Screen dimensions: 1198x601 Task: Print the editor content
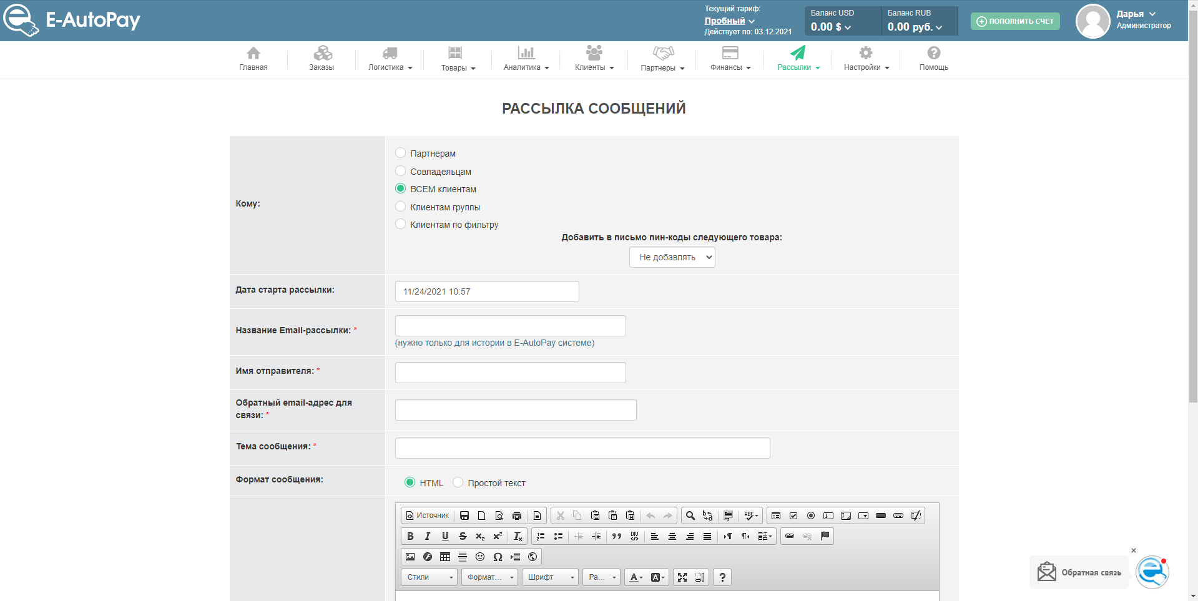516,515
